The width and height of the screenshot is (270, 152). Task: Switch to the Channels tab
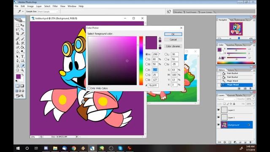[231, 95]
